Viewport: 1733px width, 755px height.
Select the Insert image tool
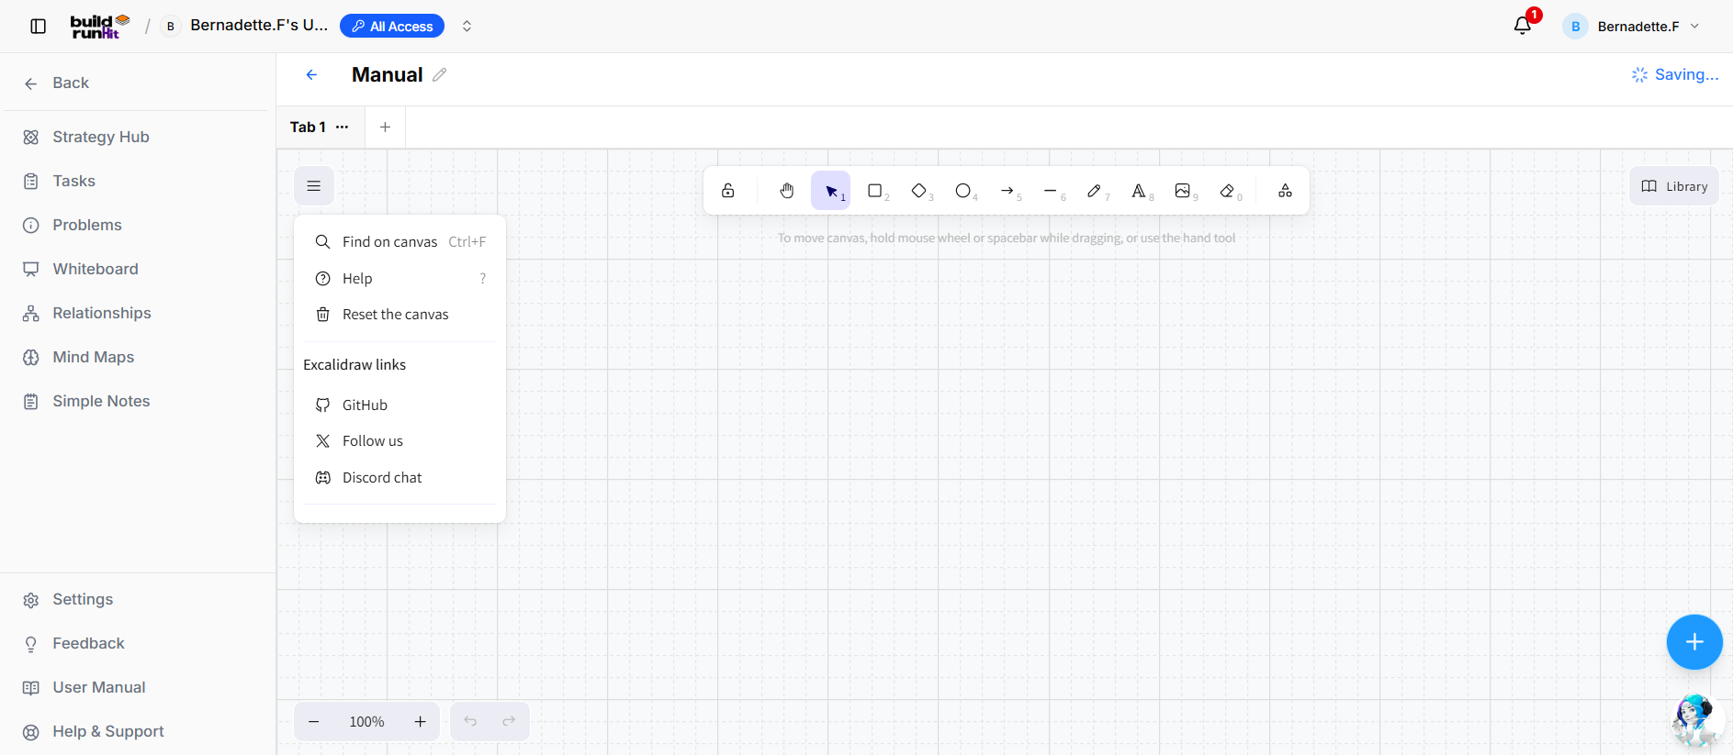click(x=1183, y=191)
